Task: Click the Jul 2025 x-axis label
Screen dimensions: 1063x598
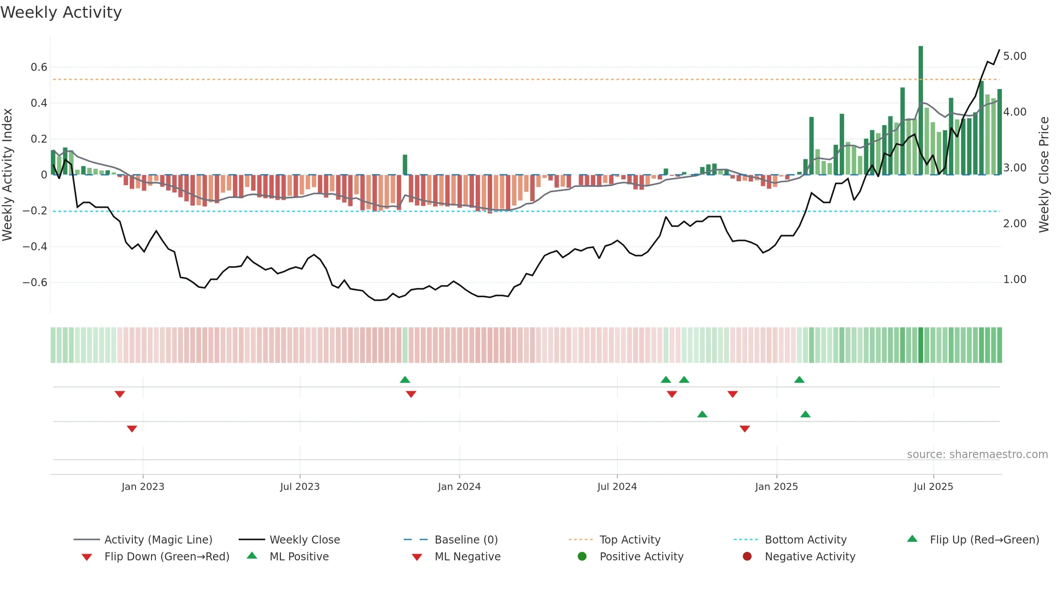Action: 933,486
